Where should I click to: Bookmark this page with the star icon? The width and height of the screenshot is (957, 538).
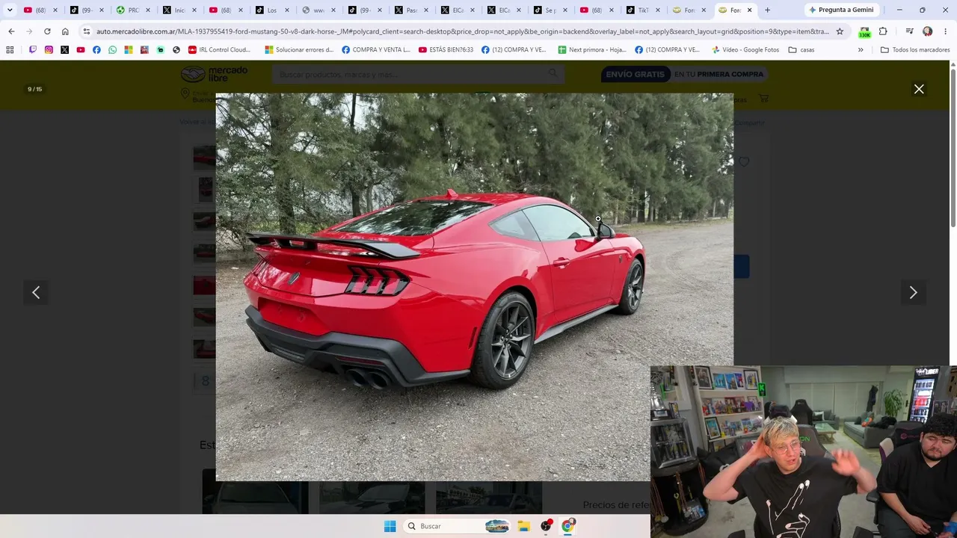pyautogui.click(x=840, y=31)
